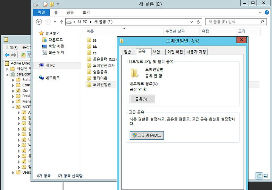Sort by the 수정한 날짜 column header
Screen dimensions: 272x190
point(182,31)
